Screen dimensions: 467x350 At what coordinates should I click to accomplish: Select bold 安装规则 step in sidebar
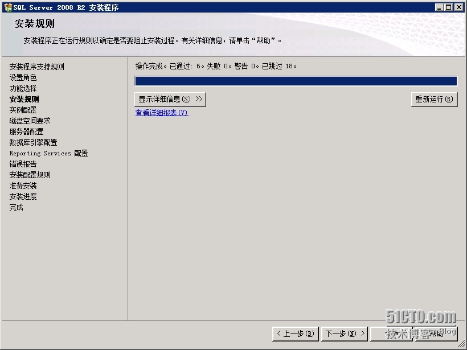(x=24, y=99)
